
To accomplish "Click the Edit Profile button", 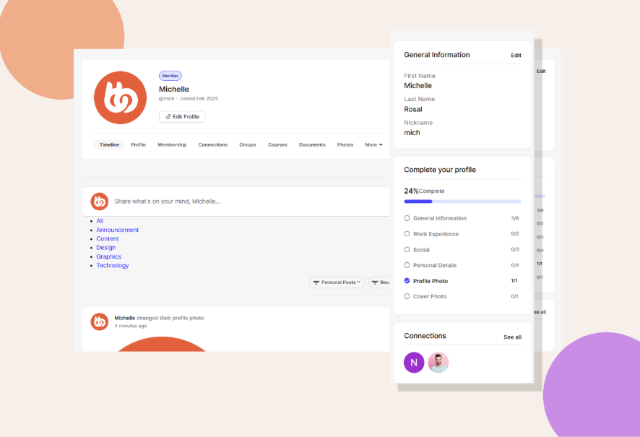I will [182, 116].
